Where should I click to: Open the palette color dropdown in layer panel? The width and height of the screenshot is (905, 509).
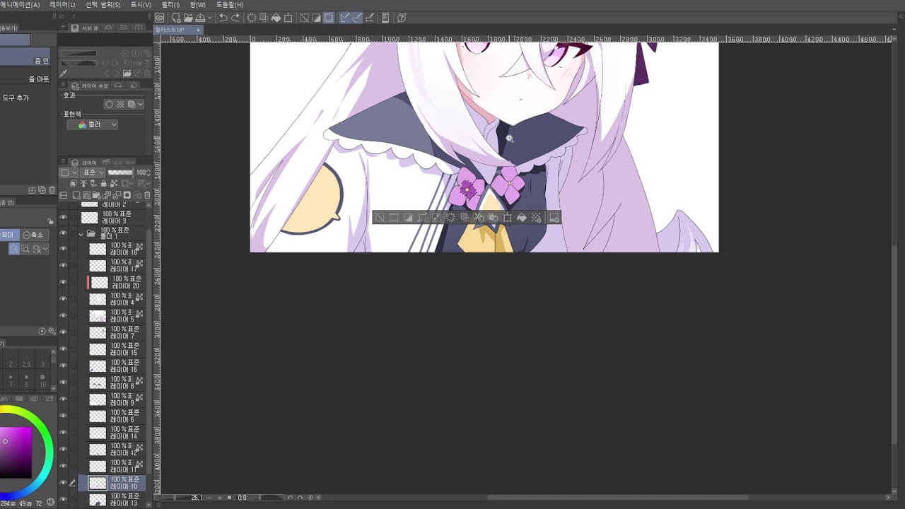click(68, 172)
